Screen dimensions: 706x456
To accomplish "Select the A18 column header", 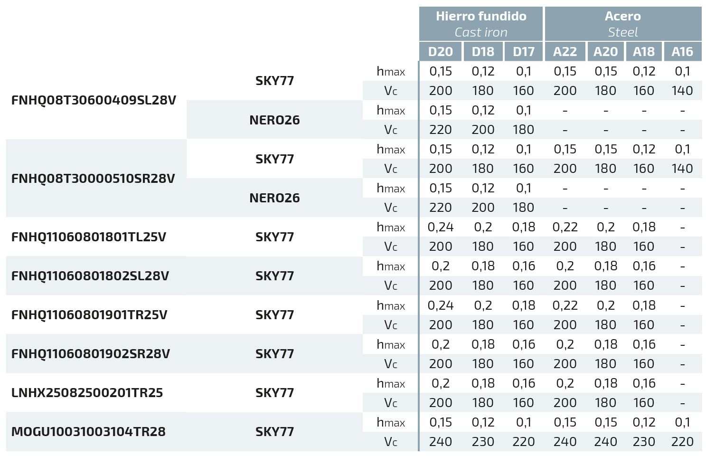I will click(644, 52).
